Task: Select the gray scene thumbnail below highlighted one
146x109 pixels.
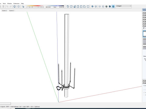Action: point(144,41)
